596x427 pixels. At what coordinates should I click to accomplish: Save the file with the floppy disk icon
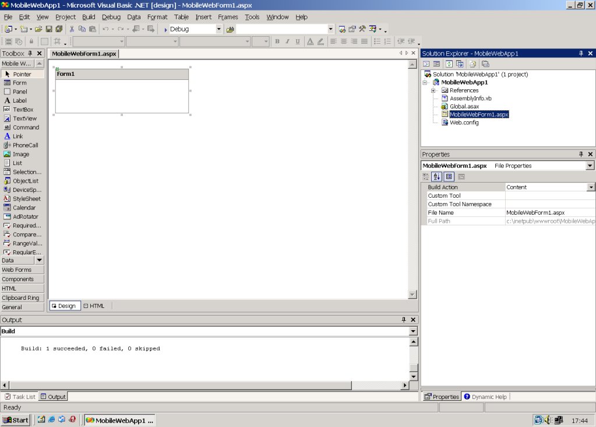(x=49, y=29)
